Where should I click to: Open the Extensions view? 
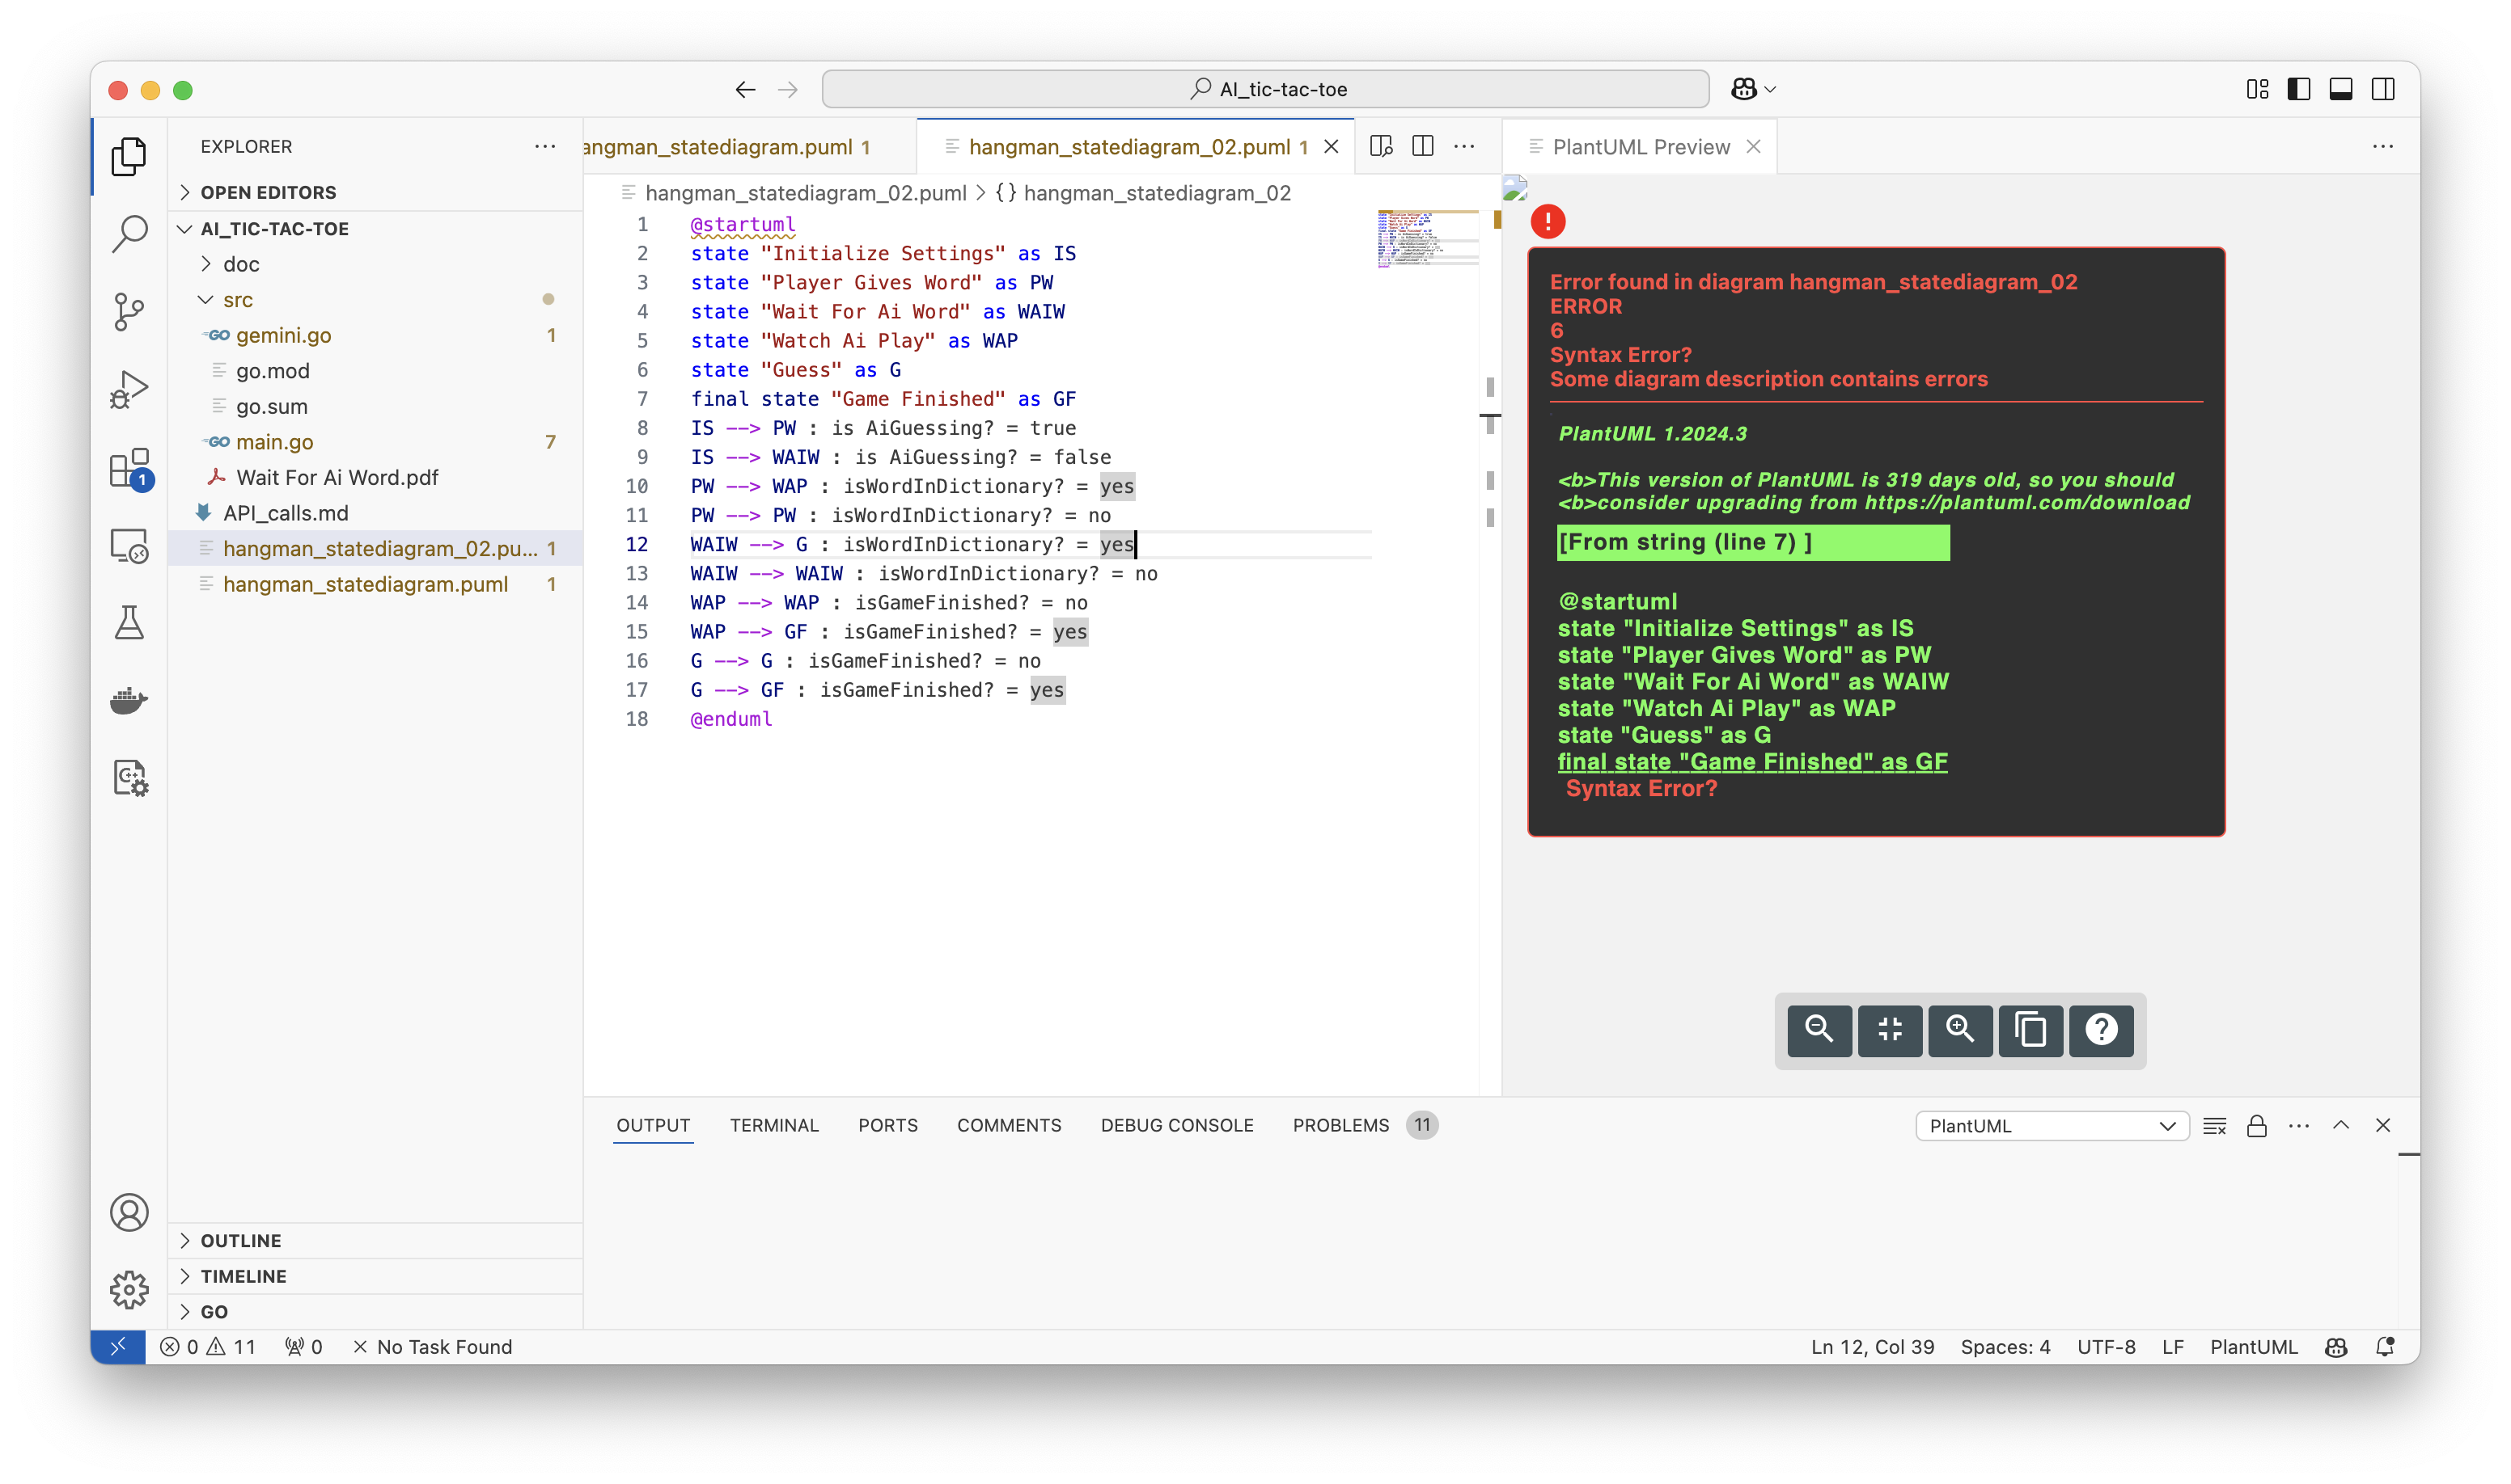coord(129,468)
